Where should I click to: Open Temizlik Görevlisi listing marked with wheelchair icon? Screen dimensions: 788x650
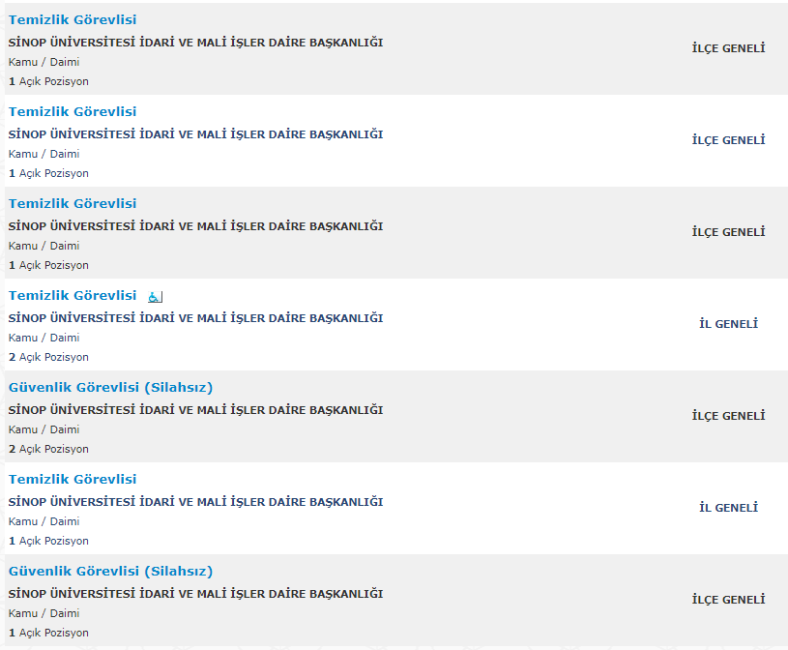[x=73, y=296]
